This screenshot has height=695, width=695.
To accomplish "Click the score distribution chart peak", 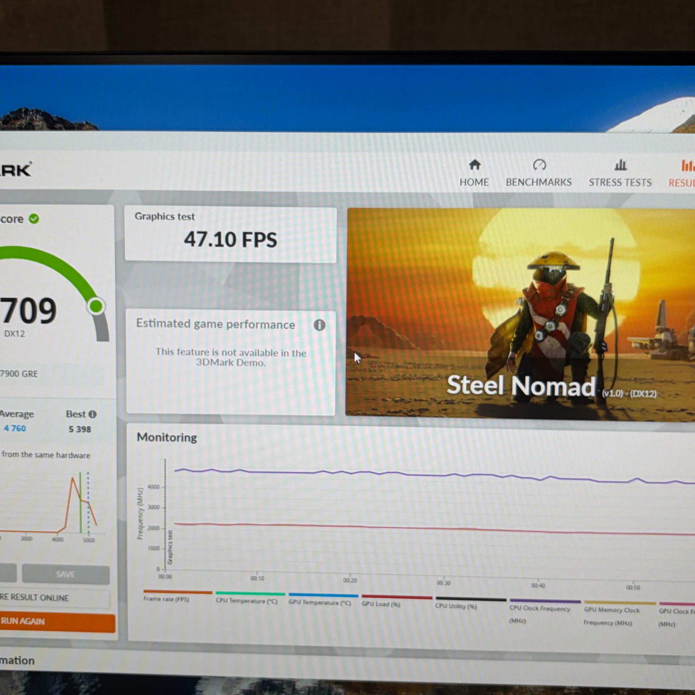I will pos(73,478).
